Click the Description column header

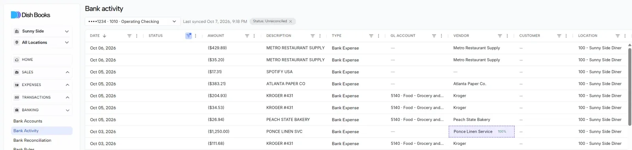click(x=278, y=36)
